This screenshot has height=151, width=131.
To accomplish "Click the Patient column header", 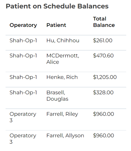I will 56,25.
